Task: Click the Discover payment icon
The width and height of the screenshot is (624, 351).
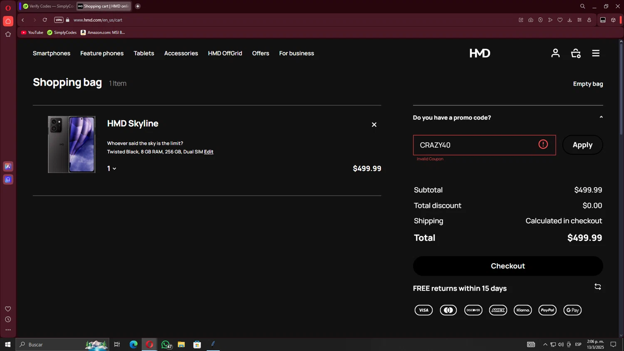Action: tap(473, 310)
